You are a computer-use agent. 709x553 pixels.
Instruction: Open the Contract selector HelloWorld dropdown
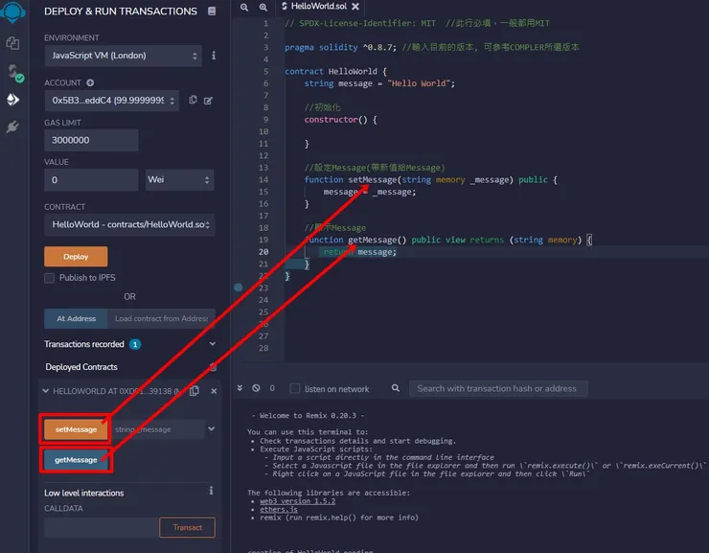(129, 224)
